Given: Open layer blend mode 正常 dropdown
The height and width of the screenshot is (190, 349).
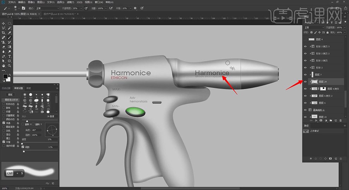Looking at the screenshot, I should (x=314, y=27).
